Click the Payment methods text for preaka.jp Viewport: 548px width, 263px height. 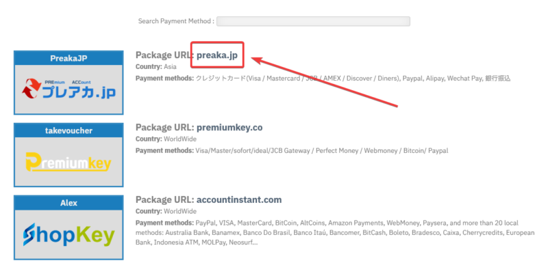click(323, 79)
